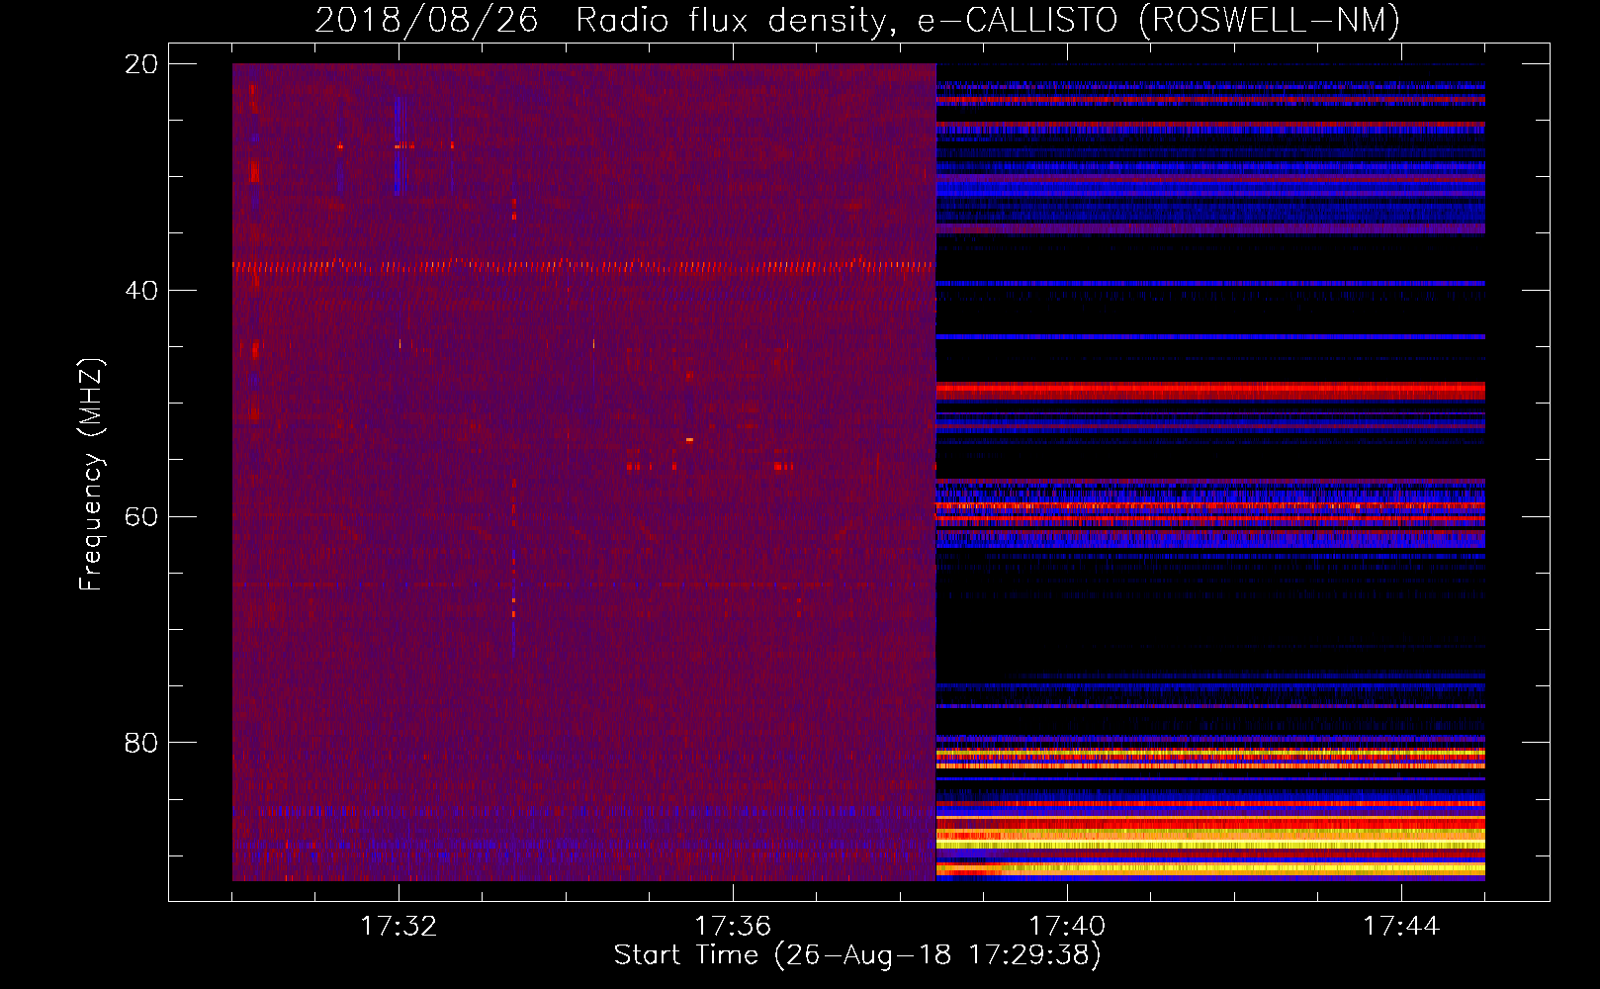Click the Frequency (MHZ) y-axis label

(91, 475)
